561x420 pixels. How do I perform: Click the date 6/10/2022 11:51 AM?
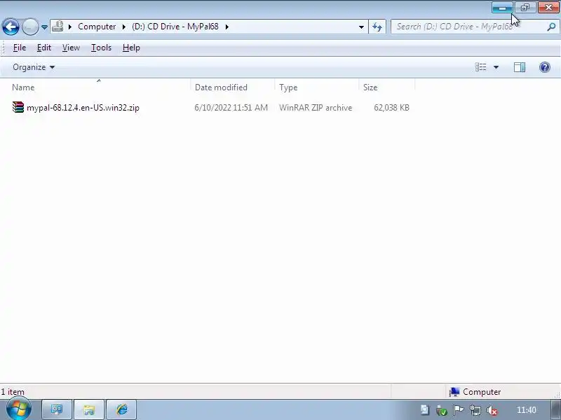tap(231, 108)
